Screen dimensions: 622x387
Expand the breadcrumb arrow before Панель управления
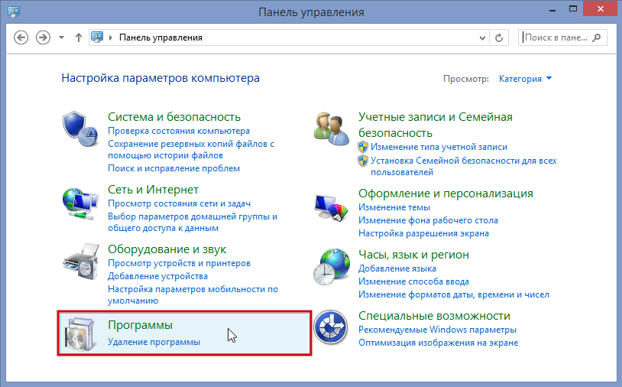[x=111, y=37]
